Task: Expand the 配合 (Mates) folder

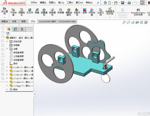Action: coord(7,89)
